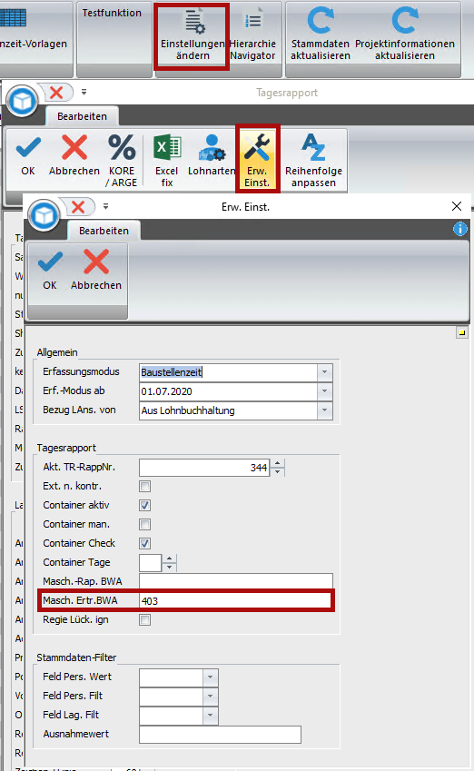Open Einstellungen ändern in top ribbon
Screen dimensions: 474x771
[193, 35]
